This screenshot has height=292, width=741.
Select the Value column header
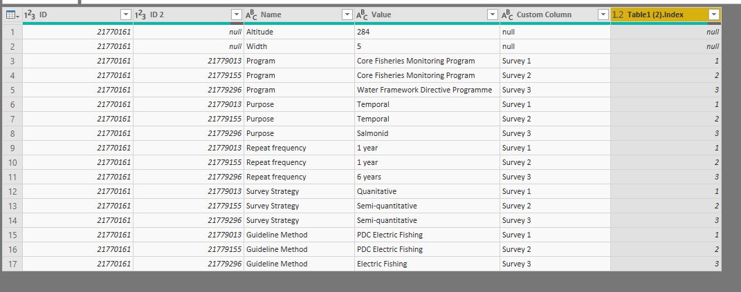point(427,15)
